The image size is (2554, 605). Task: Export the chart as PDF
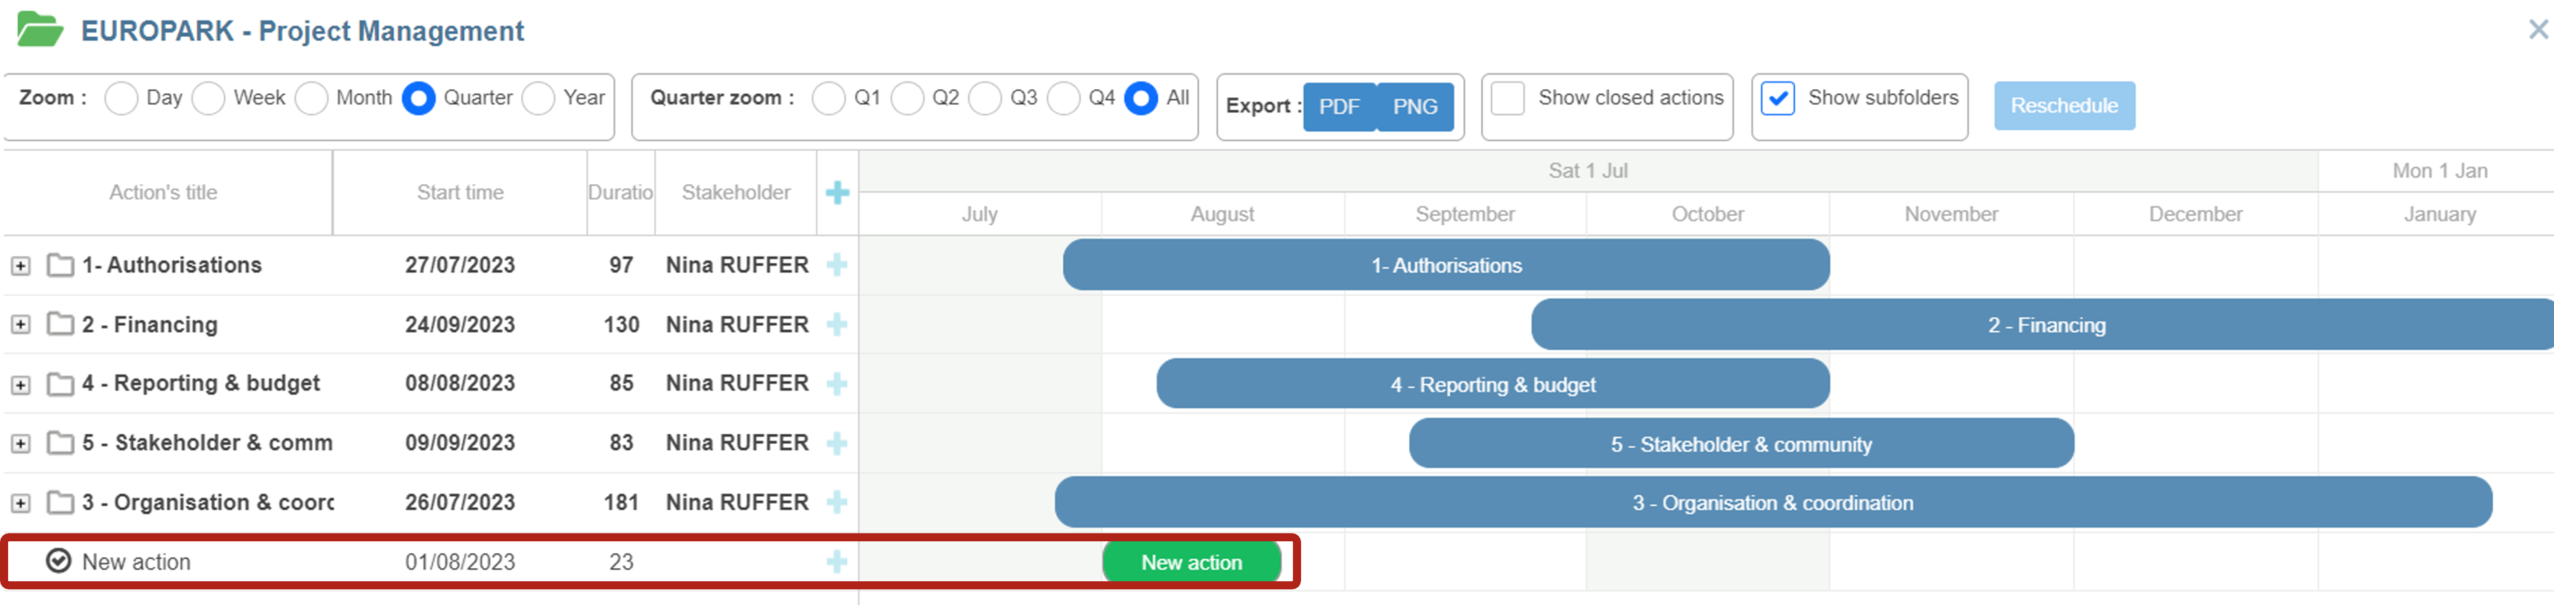pyautogui.click(x=1338, y=107)
